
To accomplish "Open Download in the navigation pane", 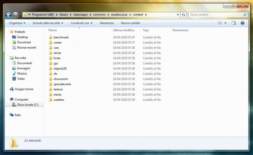I will (x=22, y=42).
